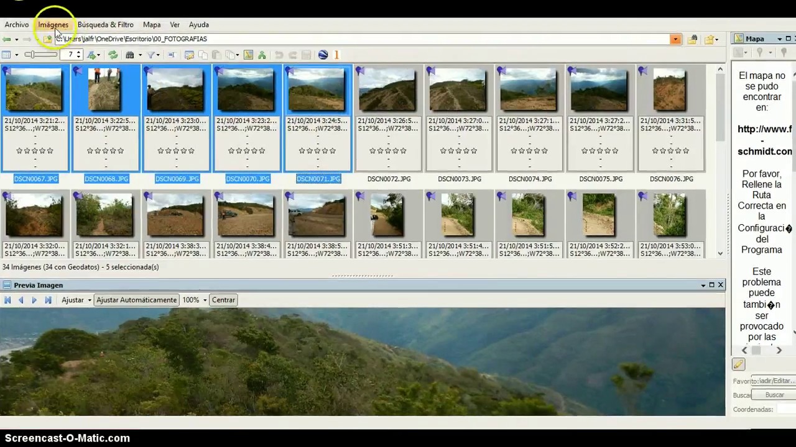796x447 pixels.
Task: Open the Mapa panel menu arrow
Action: tap(779, 39)
